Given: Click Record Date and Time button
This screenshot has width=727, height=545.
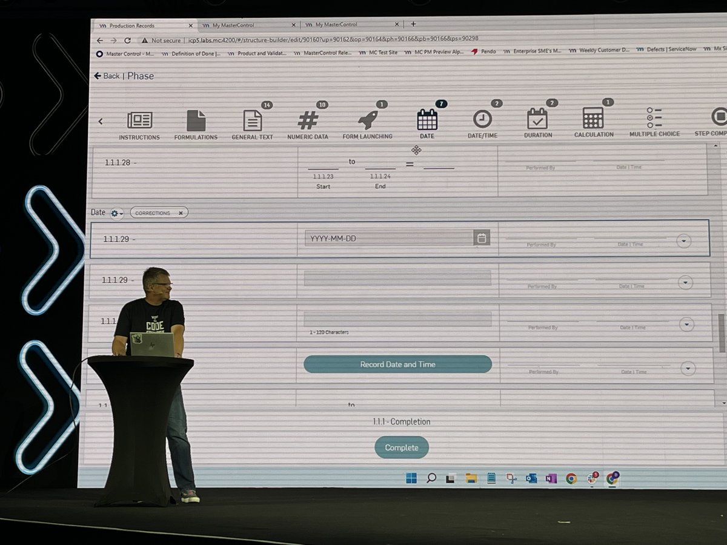Looking at the screenshot, I should click(x=397, y=364).
